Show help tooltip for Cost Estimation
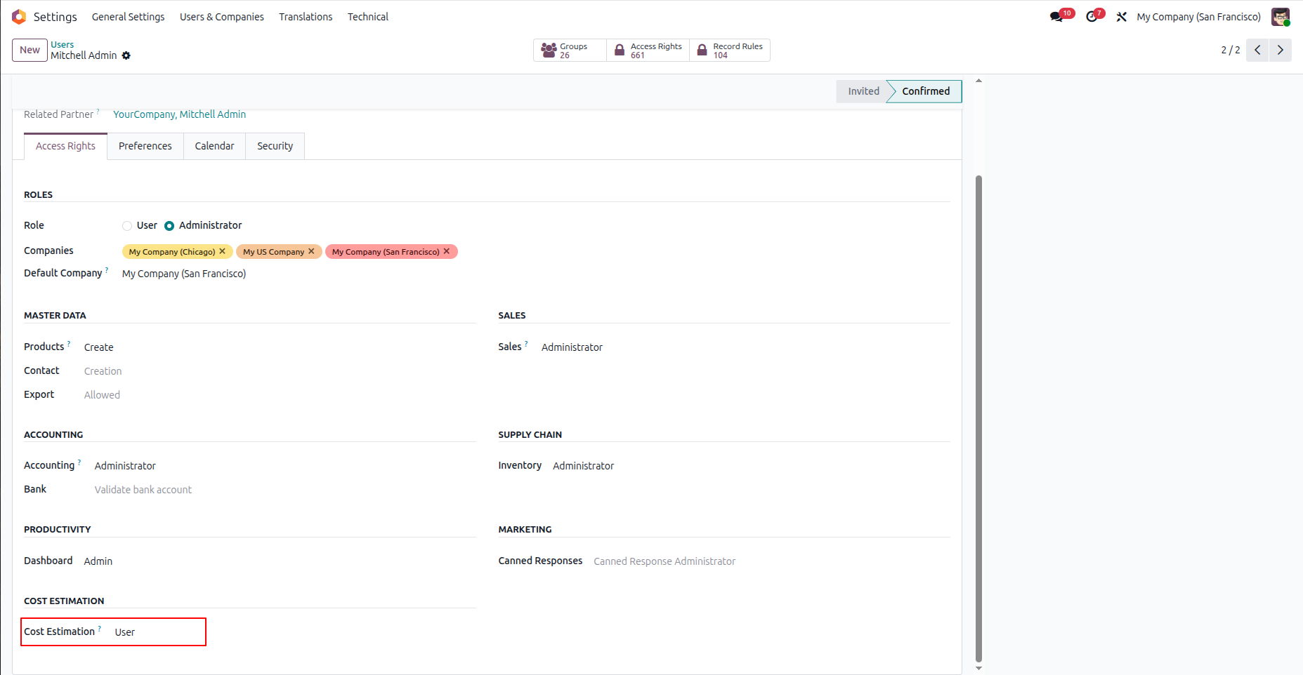The width and height of the screenshot is (1303, 675). [x=100, y=628]
